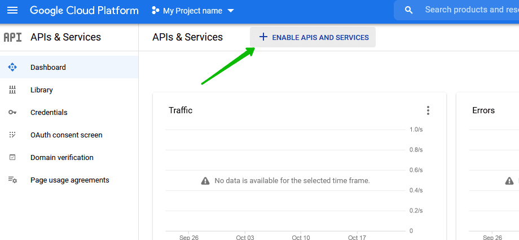Click the Google Cloud Platform logo
This screenshot has width=519, height=240.
[84, 11]
